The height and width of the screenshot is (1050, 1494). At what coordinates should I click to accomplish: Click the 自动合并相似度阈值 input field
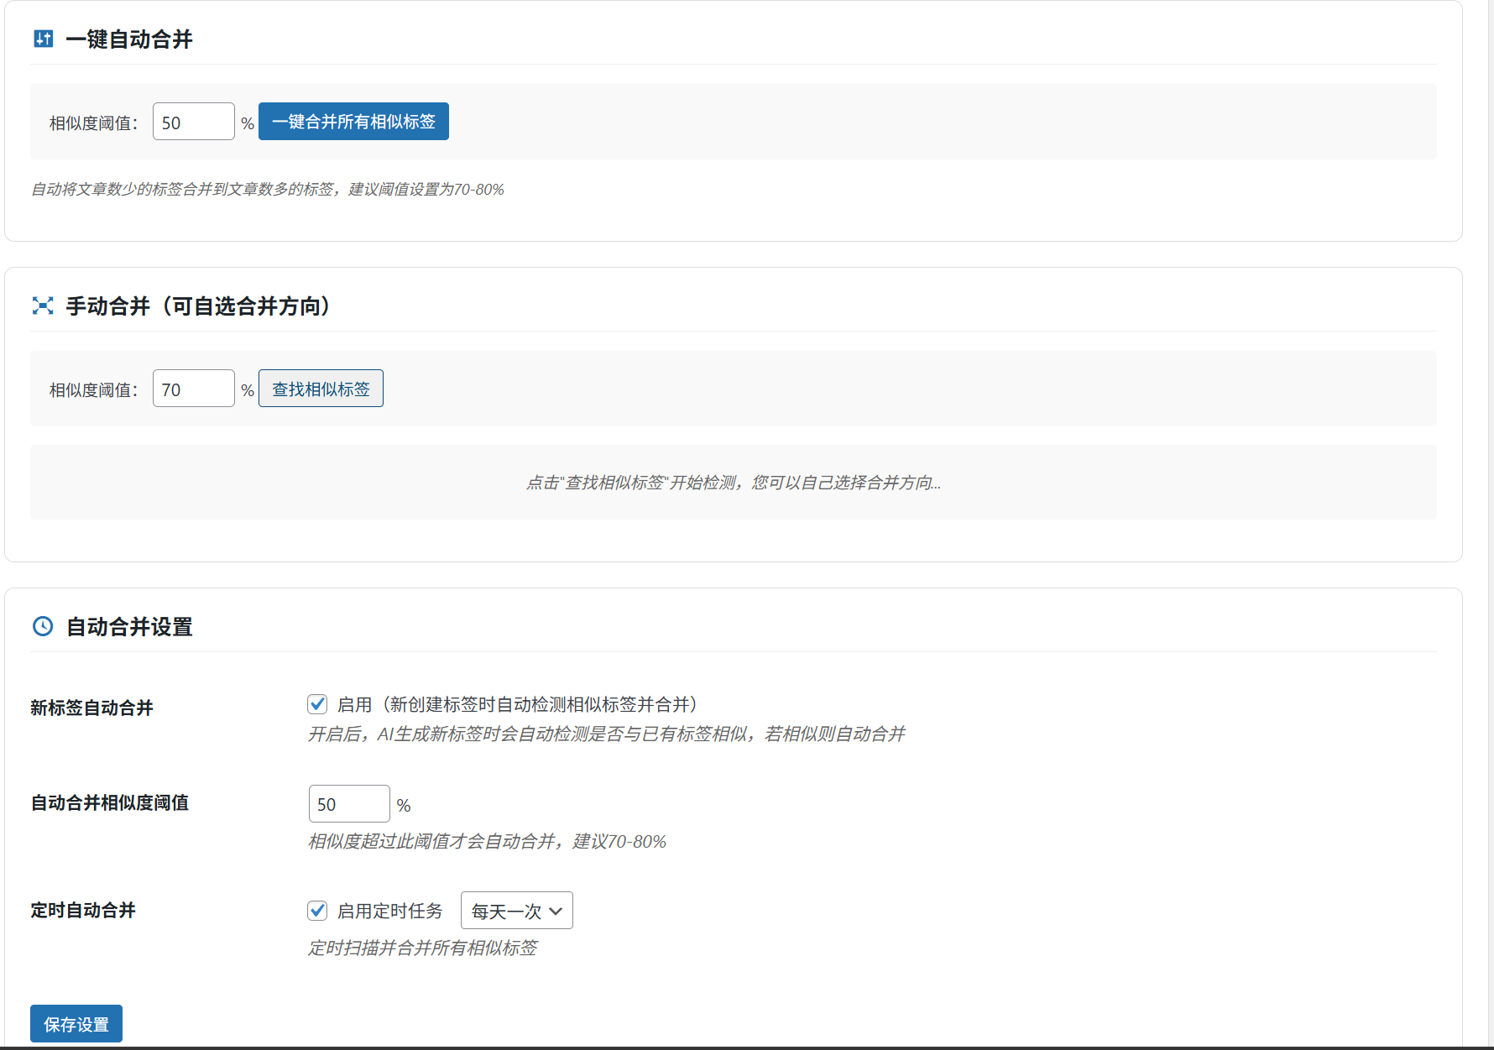point(349,803)
